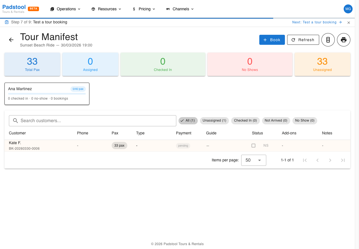
Task: Click the Guide column header
Action: [211, 133]
